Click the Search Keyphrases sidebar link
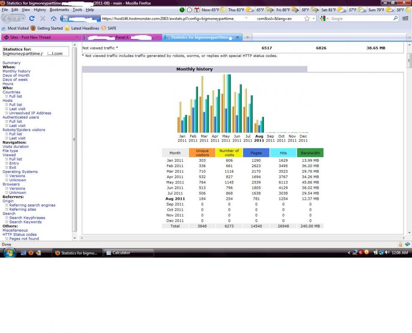Screen dimensions: 412x333 tap(27, 218)
